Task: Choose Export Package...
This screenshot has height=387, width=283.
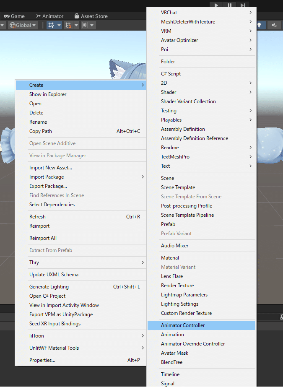Action: click(81, 186)
